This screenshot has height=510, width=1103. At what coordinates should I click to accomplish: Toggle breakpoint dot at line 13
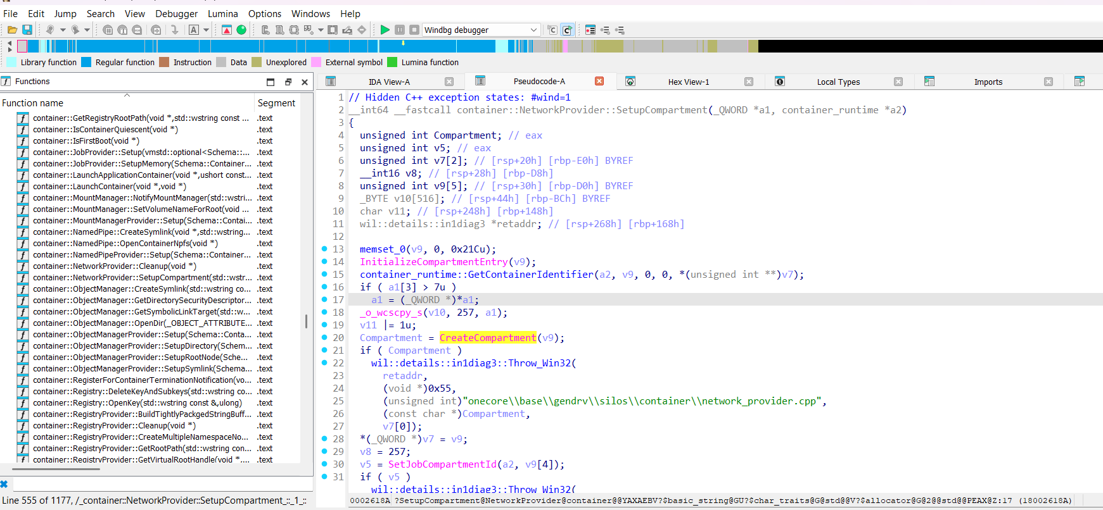(x=324, y=249)
